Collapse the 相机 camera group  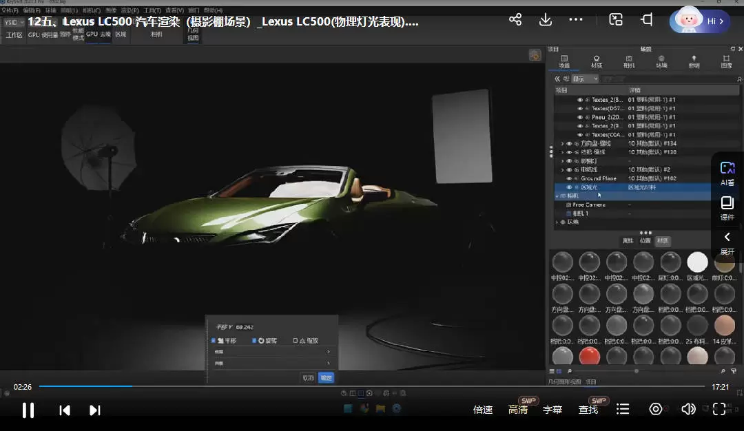(x=557, y=196)
